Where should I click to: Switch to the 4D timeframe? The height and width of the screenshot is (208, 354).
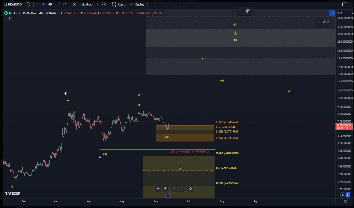pyautogui.click(x=50, y=4)
